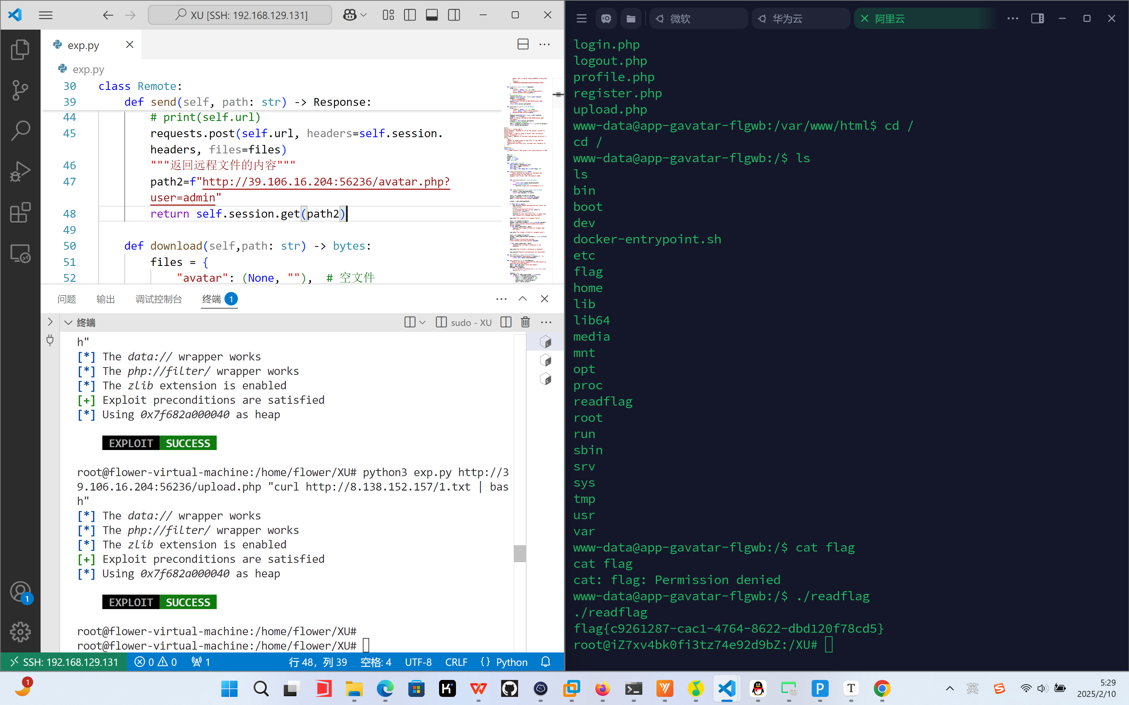Go forward in VS Code navigation
The image size is (1129, 705).
[130, 16]
